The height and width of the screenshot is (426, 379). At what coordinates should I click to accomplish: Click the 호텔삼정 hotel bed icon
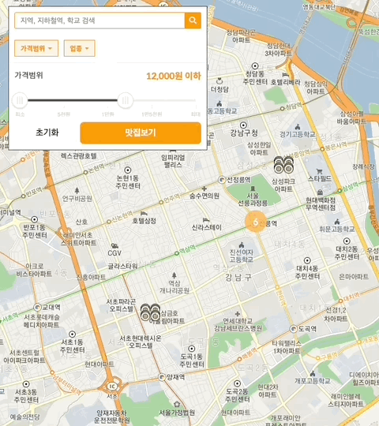click(144, 214)
